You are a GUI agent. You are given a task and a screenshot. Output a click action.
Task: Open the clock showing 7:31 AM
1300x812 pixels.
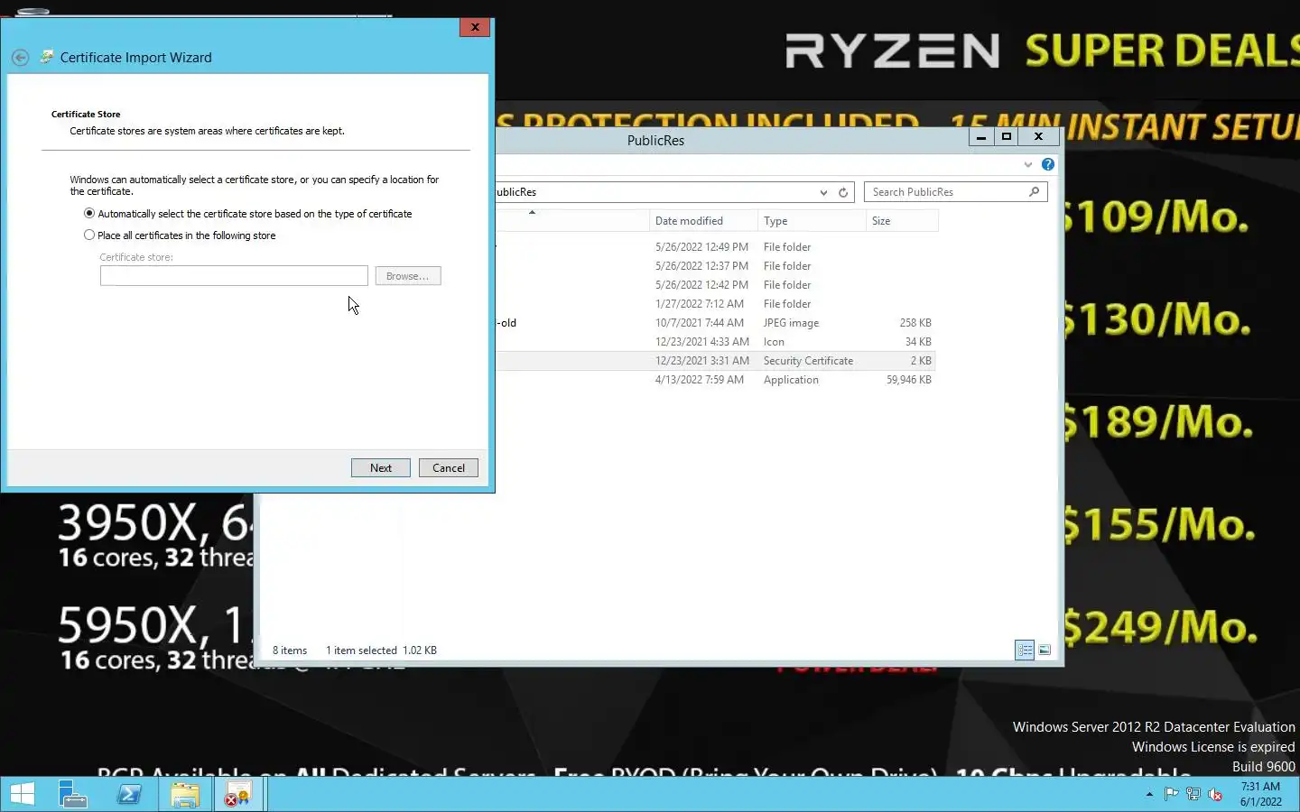tap(1260, 794)
